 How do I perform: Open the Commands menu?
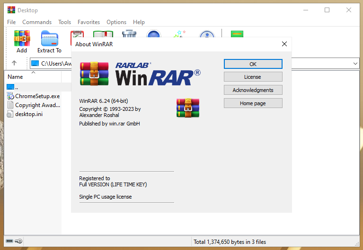pyautogui.click(x=37, y=22)
